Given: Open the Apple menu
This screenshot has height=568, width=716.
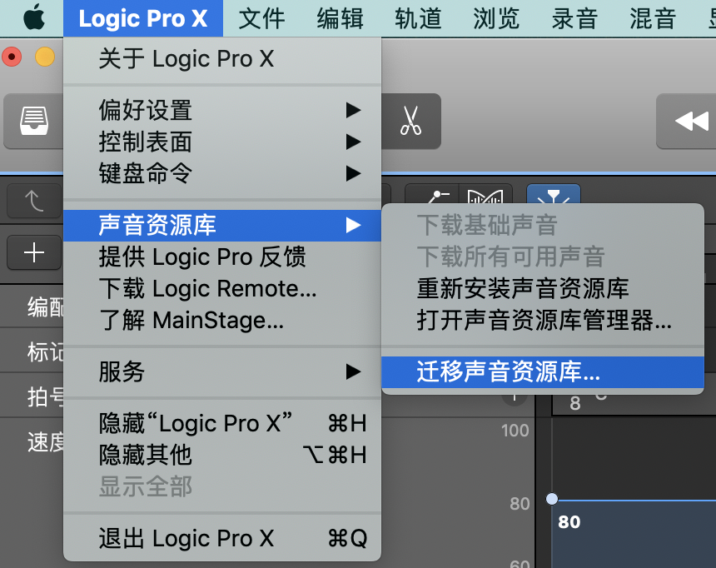Looking at the screenshot, I should [33, 18].
